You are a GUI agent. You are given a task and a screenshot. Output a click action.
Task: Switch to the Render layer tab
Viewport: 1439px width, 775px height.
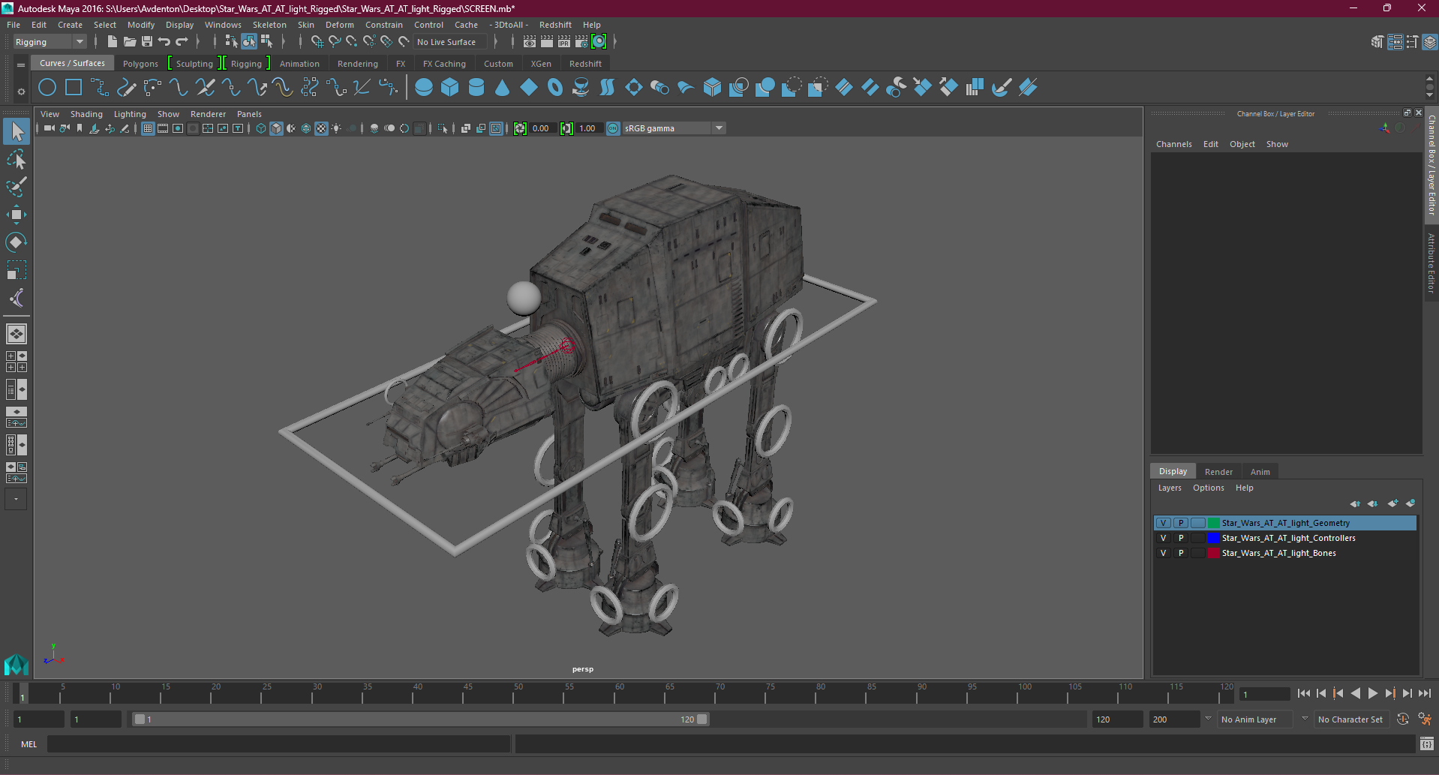click(x=1218, y=472)
